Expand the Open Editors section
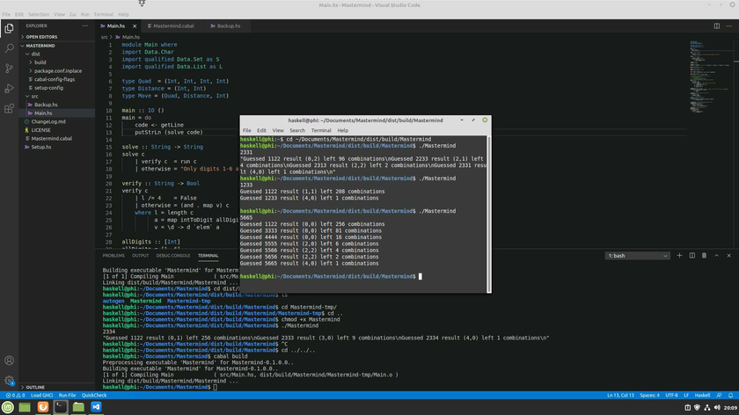The image size is (739, 415). click(56, 37)
